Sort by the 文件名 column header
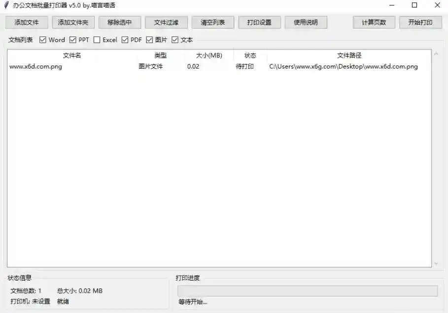The height and width of the screenshot is (313, 448). click(x=72, y=56)
